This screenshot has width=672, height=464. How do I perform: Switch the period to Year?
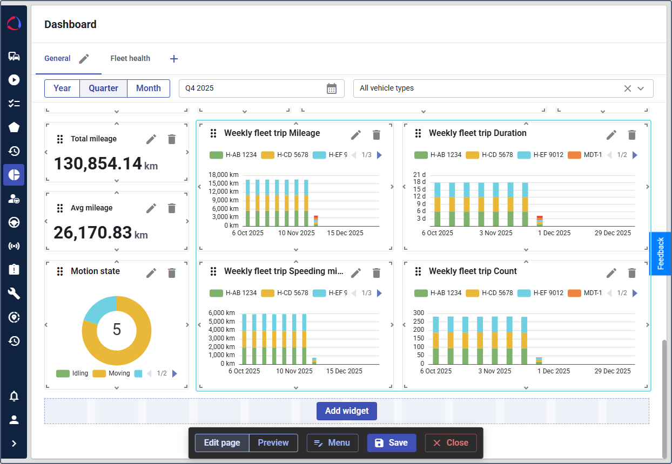(x=62, y=88)
